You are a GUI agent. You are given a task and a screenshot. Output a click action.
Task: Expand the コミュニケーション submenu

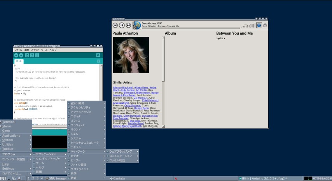pos(122,156)
